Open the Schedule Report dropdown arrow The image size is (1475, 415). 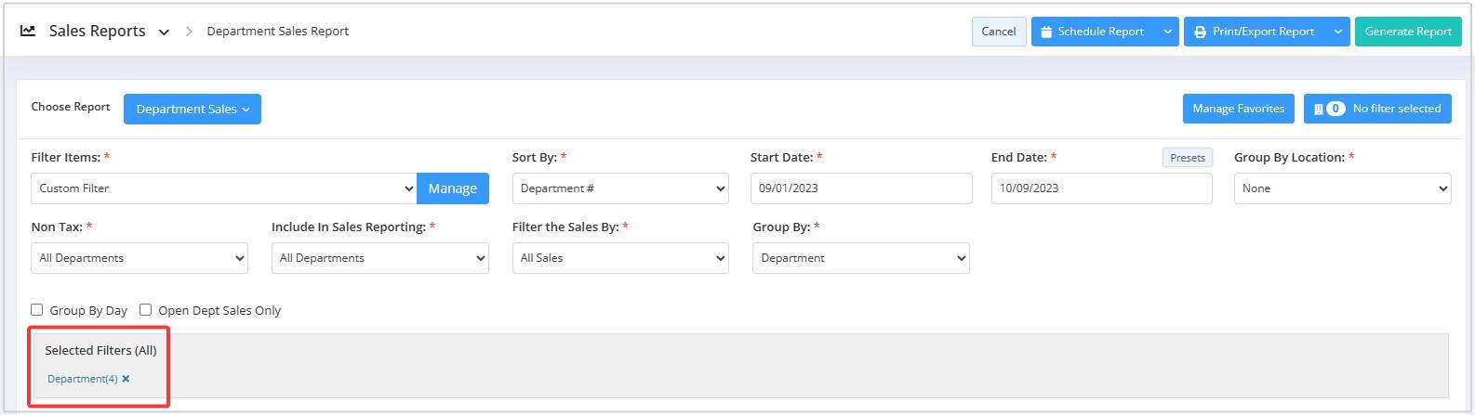pyautogui.click(x=1167, y=32)
